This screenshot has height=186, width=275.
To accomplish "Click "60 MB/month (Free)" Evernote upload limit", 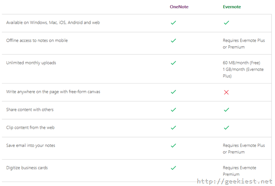I will pos(241,63).
